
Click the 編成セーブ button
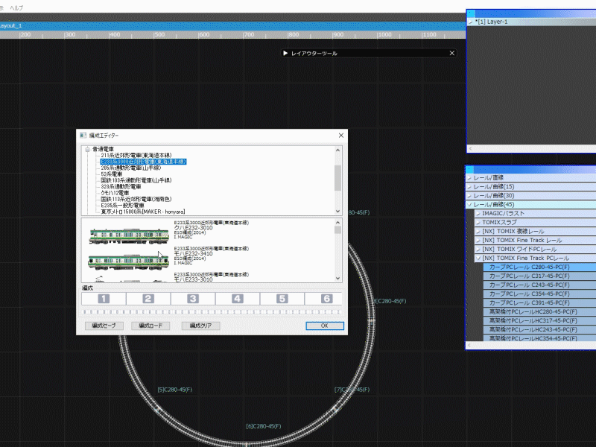(106, 326)
